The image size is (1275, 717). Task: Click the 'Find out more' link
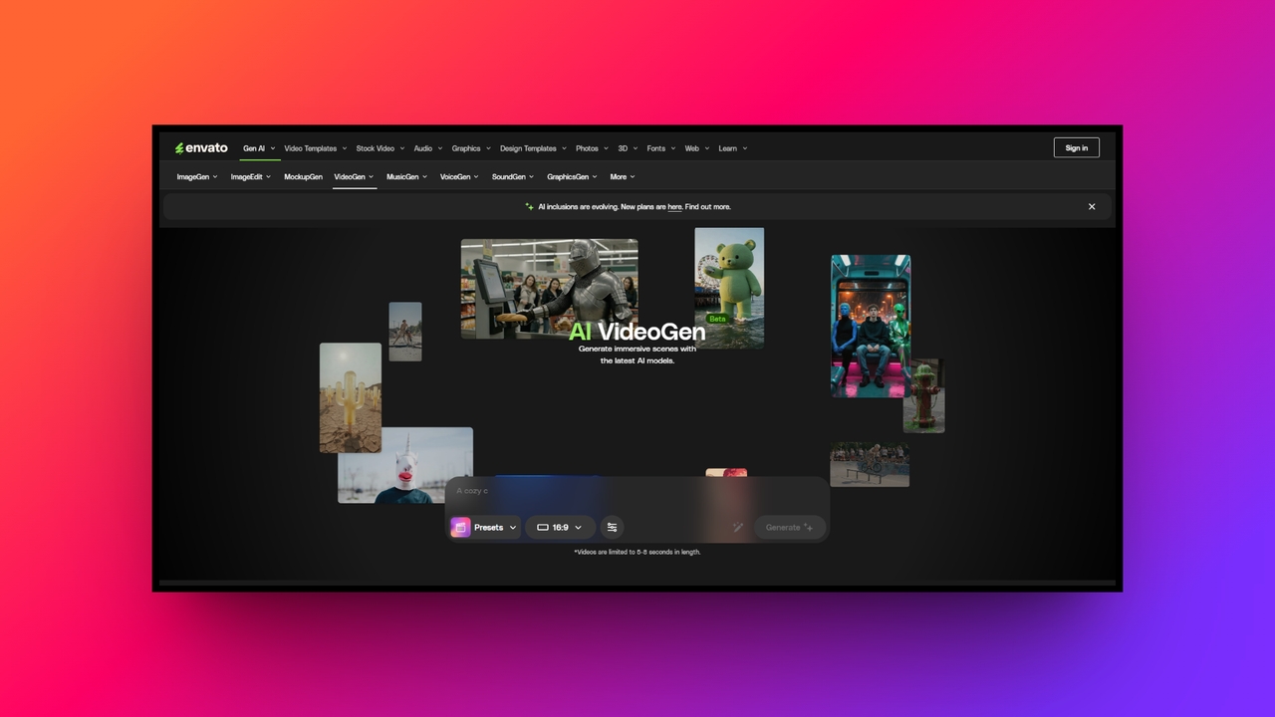(x=708, y=207)
